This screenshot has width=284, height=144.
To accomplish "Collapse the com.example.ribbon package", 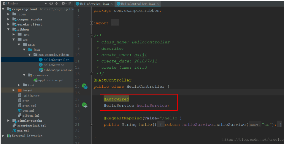I will point(29,55).
